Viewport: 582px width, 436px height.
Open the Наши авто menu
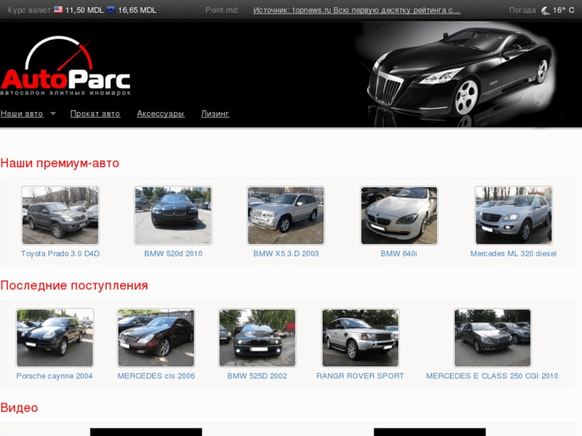click(x=22, y=114)
